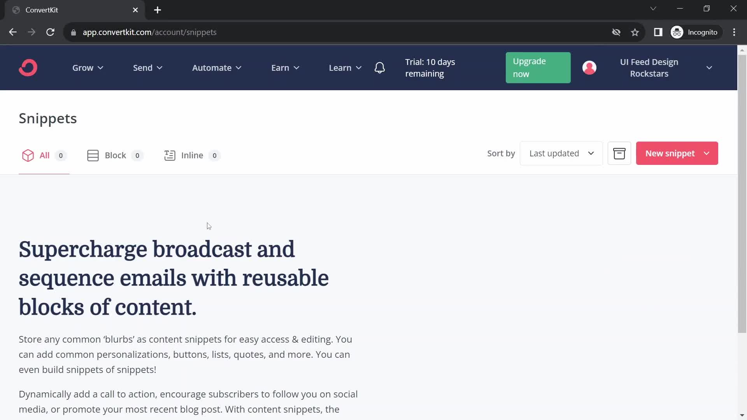This screenshot has height=420, width=747.
Task: Click the Block snippets filter icon
Action: [x=93, y=156]
